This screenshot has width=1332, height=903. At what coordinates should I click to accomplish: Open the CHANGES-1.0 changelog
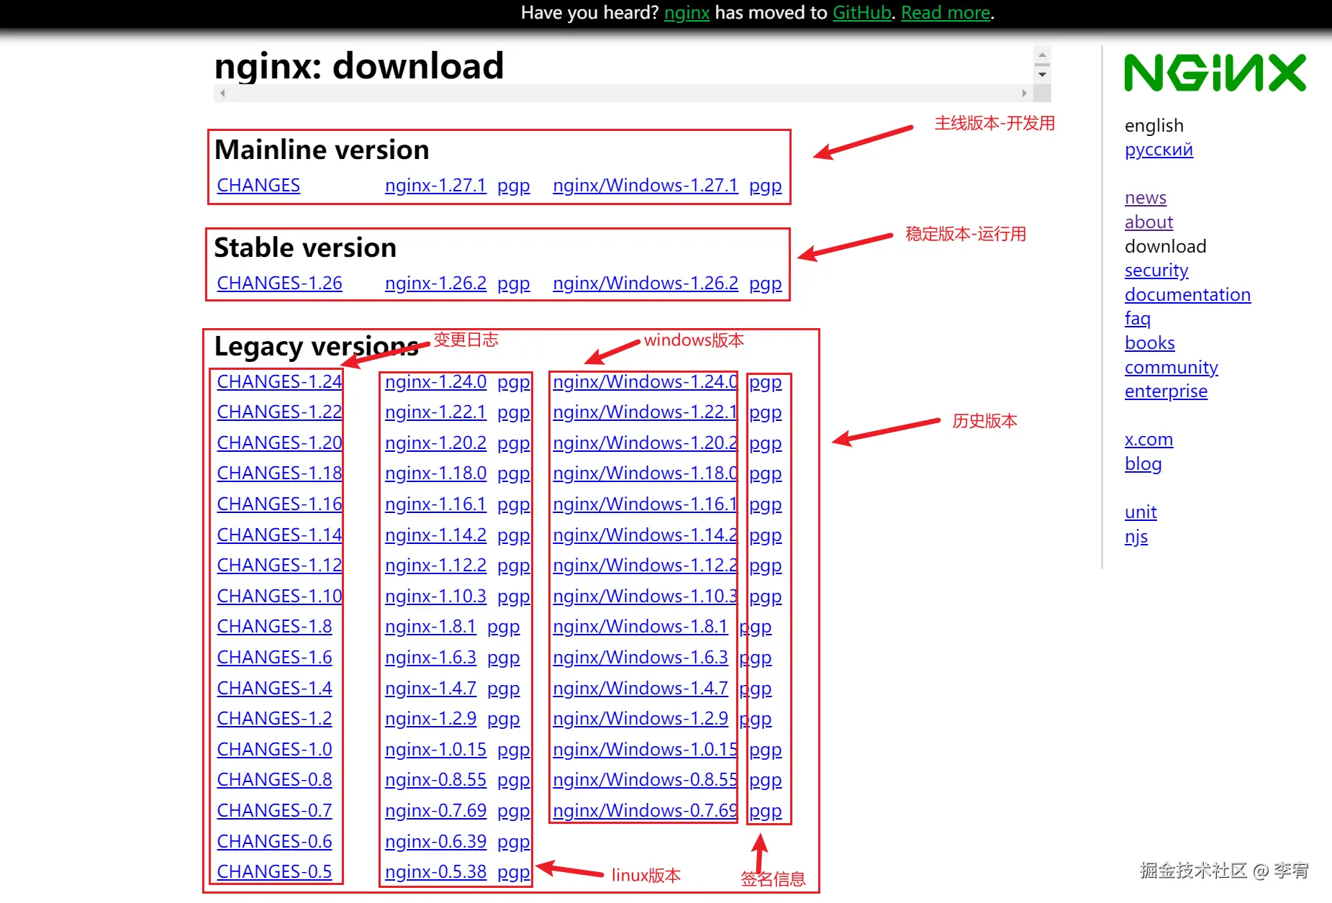[x=274, y=750]
